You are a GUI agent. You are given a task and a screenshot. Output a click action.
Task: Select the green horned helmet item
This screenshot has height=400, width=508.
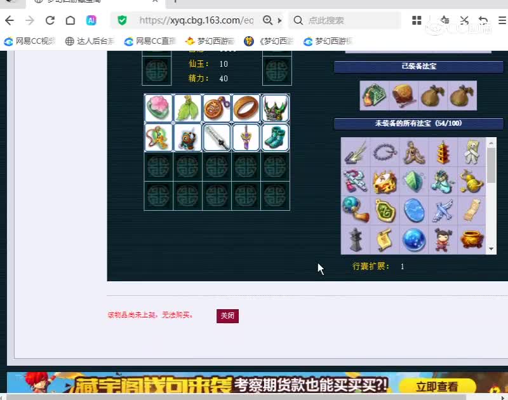pyautogui.click(x=275, y=108)
